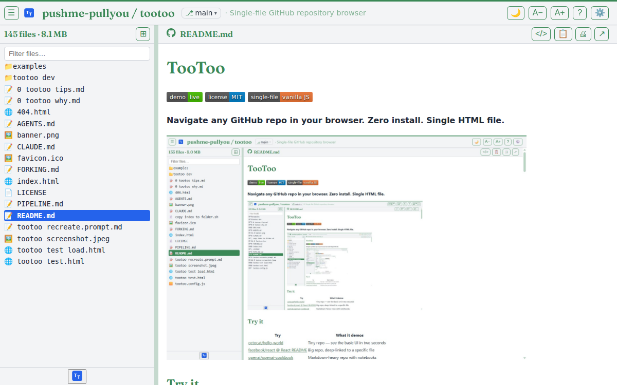The image size is (617, 385).
Task: Toggle the sidebar with the hamburger icon
Action: pos(11,13)
